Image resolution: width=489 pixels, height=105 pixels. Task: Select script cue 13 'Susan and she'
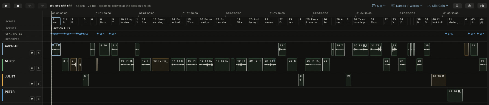[161, 21]
